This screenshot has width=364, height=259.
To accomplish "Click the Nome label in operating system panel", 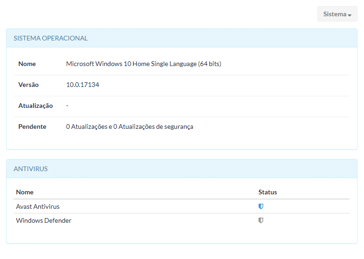I will point(27,64).
